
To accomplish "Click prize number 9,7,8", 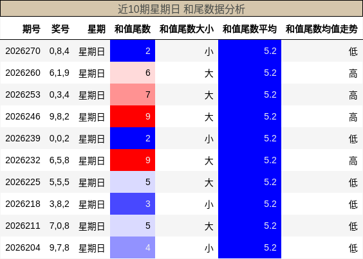I will coord(59,248).
